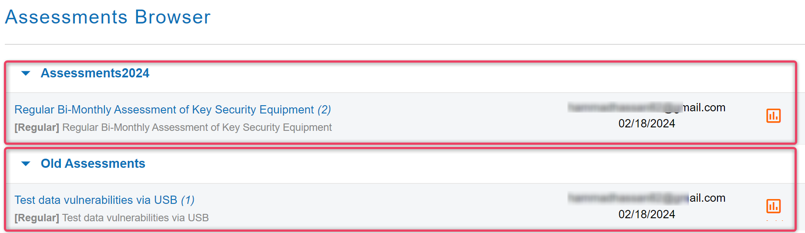Select the Assessments2024 folder title

click(95, 73)
